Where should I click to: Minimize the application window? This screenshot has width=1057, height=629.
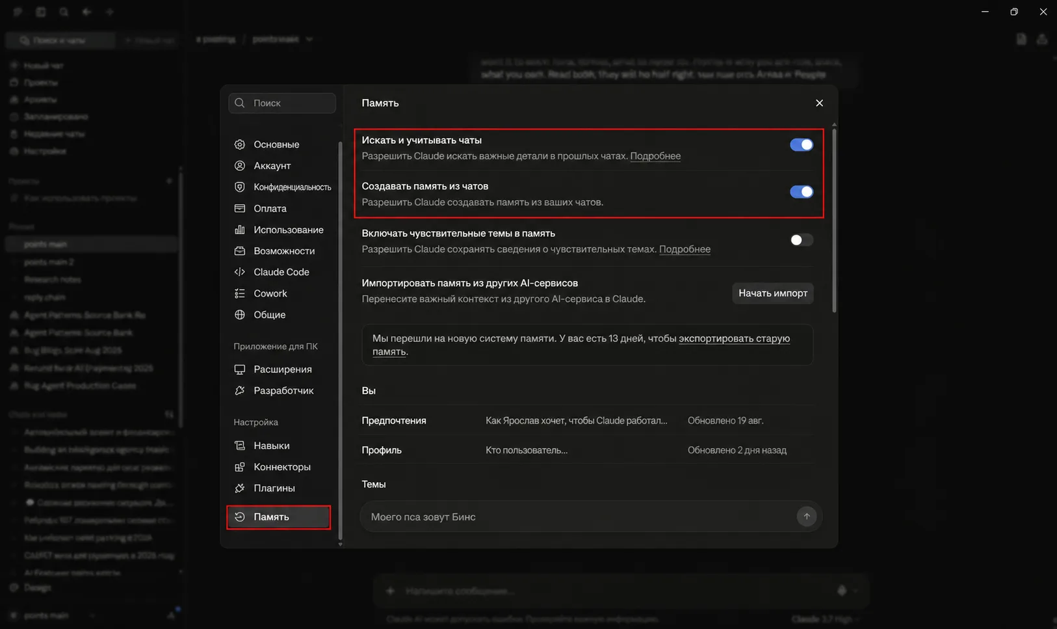click(x=985, y=12)
